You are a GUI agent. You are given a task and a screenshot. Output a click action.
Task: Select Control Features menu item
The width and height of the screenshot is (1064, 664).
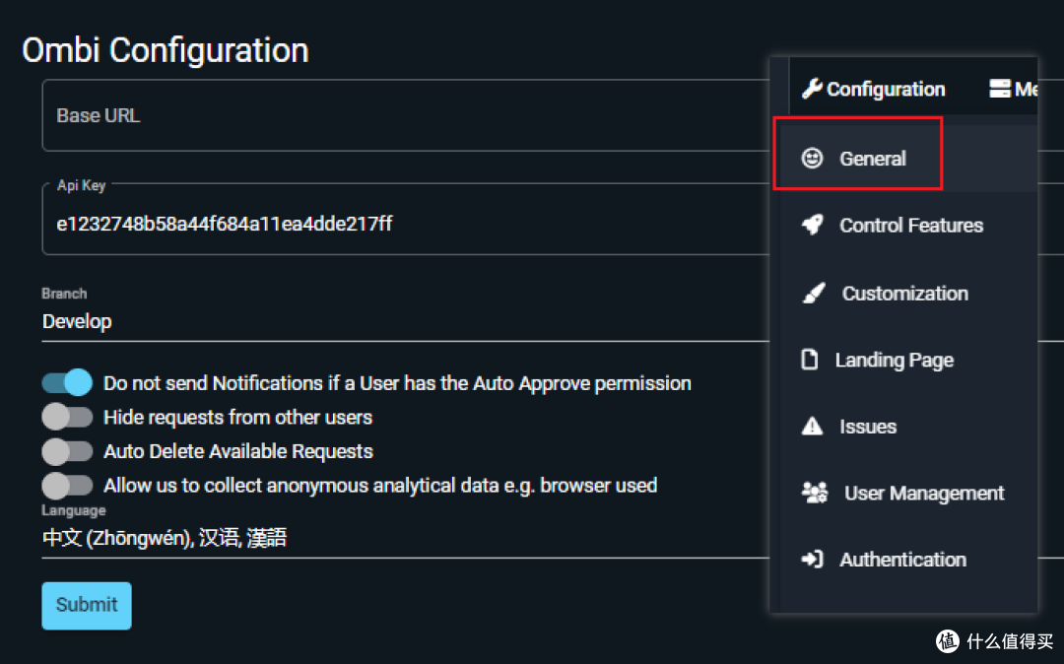pyautogui.click(x=910, y=226)
